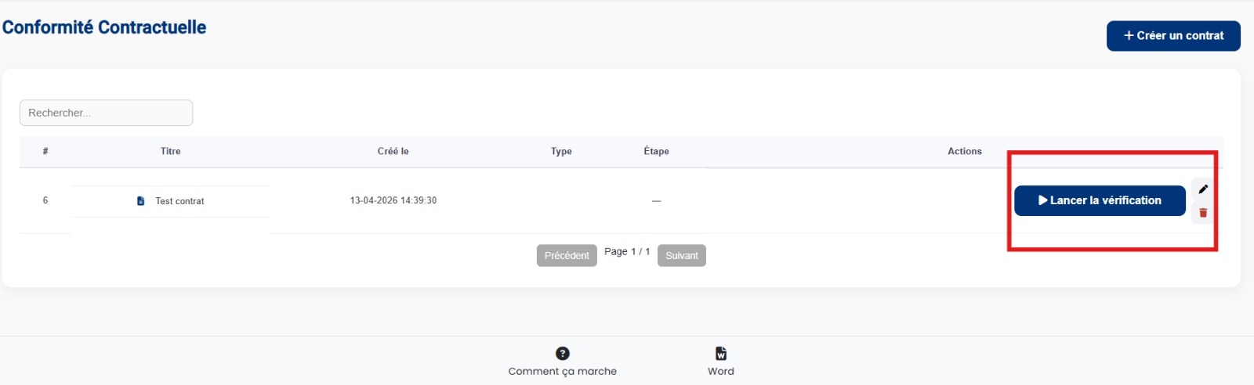Open the Test contrat title
The width and height of the screenshot is (1254, 385).
pyautogui.click(x=179, y=201)
